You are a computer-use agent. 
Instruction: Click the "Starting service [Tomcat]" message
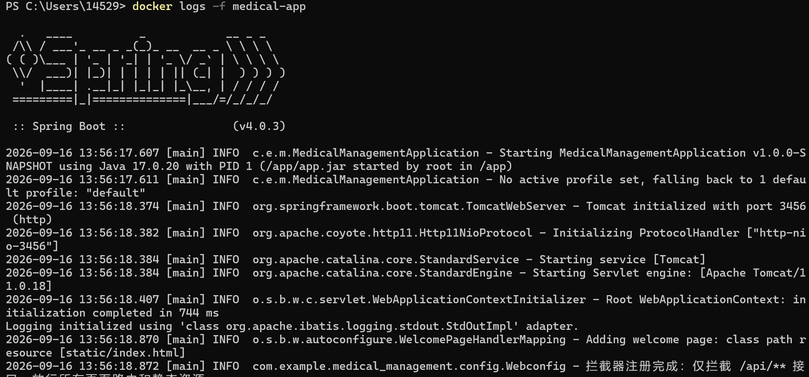click(x=622, y=259)
